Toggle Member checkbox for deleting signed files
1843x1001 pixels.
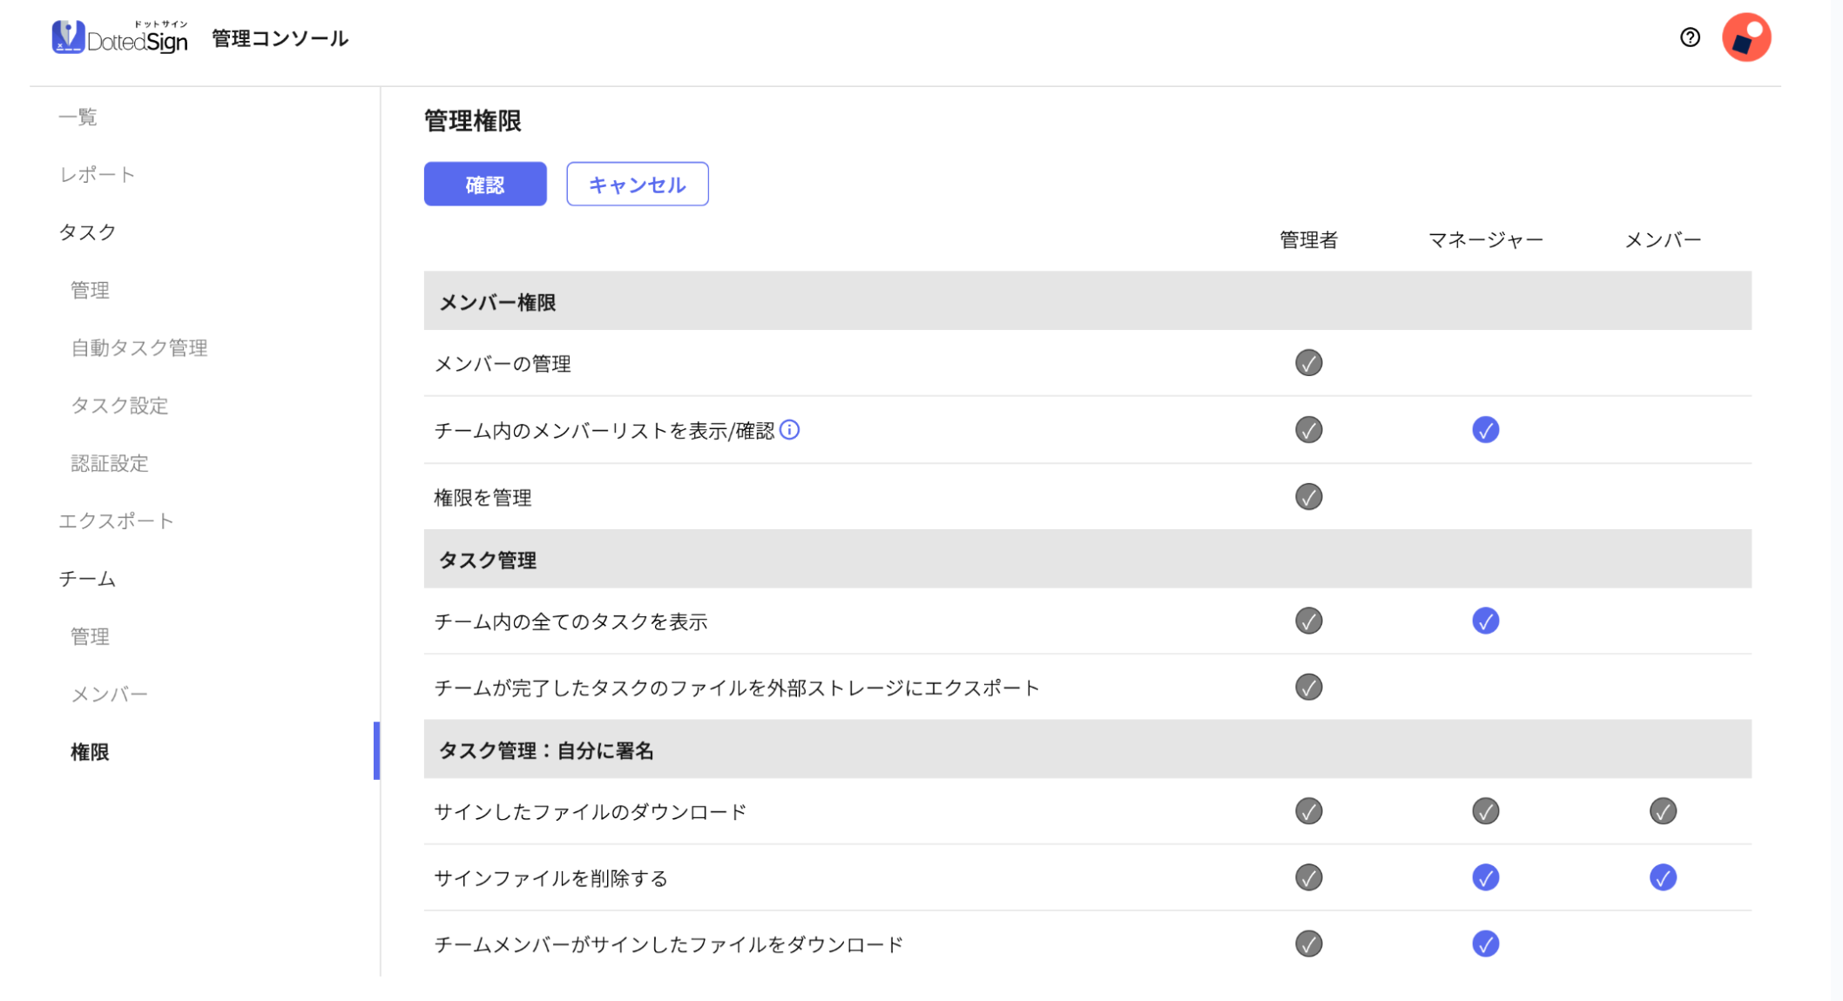pos(1662,877)
